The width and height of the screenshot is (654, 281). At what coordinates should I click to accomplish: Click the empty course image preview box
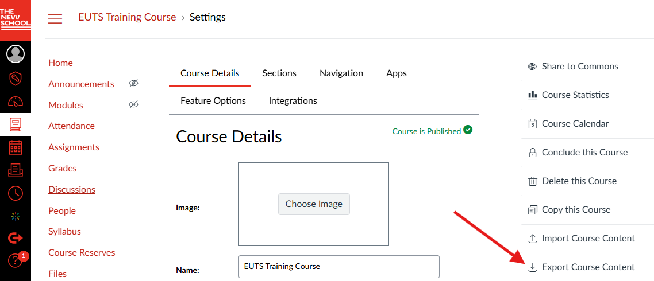point(314,204)
